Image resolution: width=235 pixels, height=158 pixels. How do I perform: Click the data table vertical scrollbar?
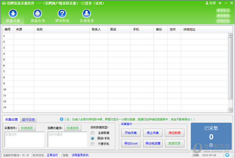pyautogui.click(x=230, y=71)
